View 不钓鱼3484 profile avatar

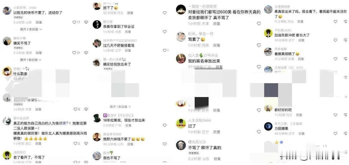[268, 33]
